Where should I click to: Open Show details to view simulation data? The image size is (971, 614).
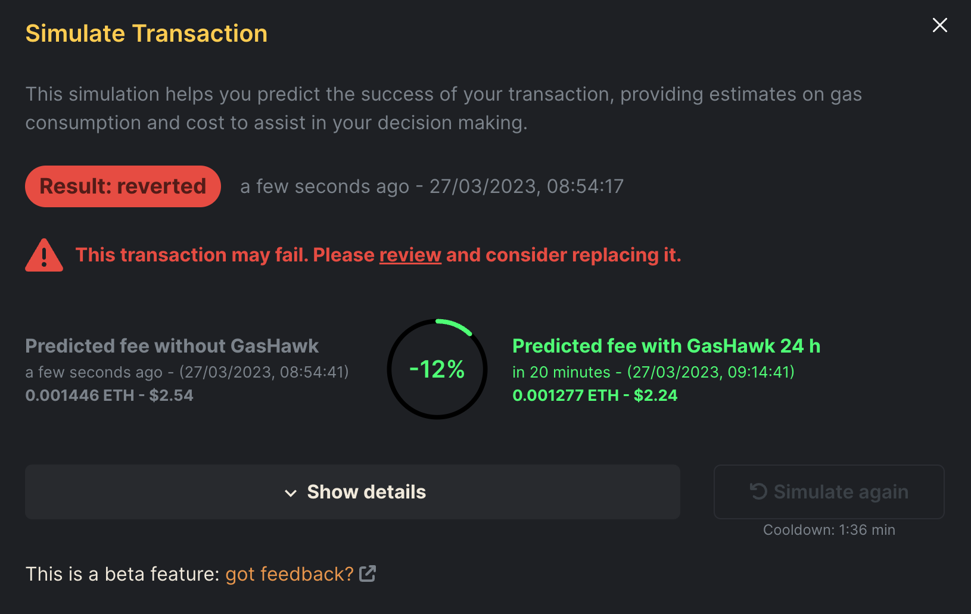[x=366, y=492]
